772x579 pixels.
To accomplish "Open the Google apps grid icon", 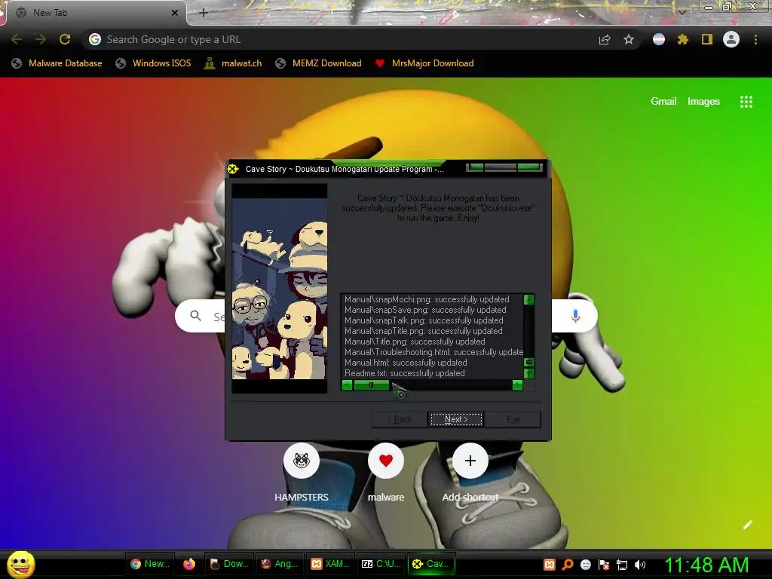I will click(x=746, y=102).
